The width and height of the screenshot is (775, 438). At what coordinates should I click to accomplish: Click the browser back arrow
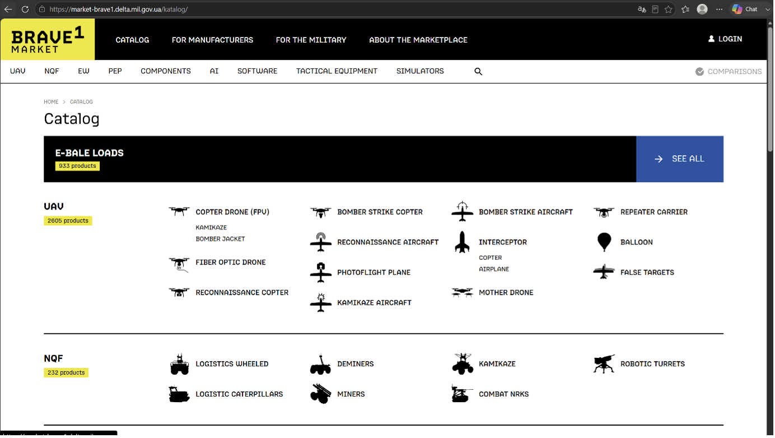[8, 10]
